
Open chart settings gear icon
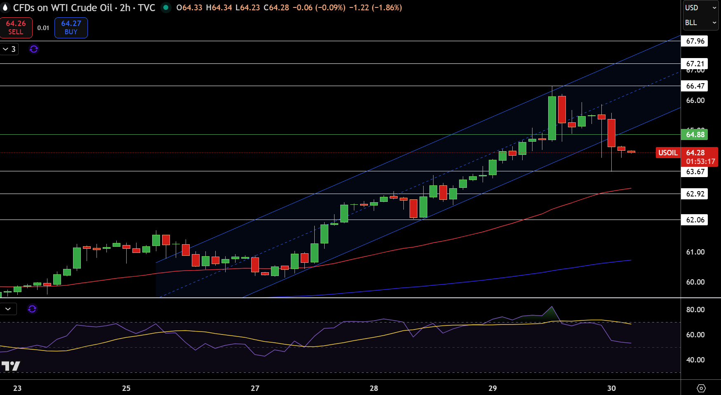click(x=701, y=388)
